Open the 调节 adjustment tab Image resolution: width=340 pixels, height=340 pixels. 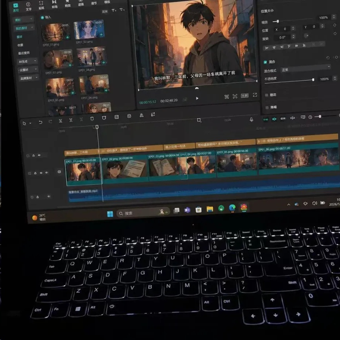point(94,3)
